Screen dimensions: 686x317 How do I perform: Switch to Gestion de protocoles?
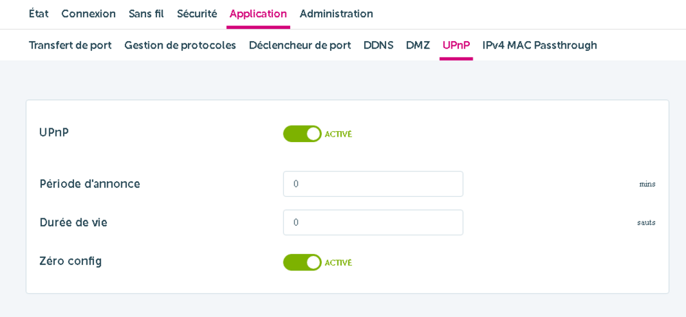(180, 45)
